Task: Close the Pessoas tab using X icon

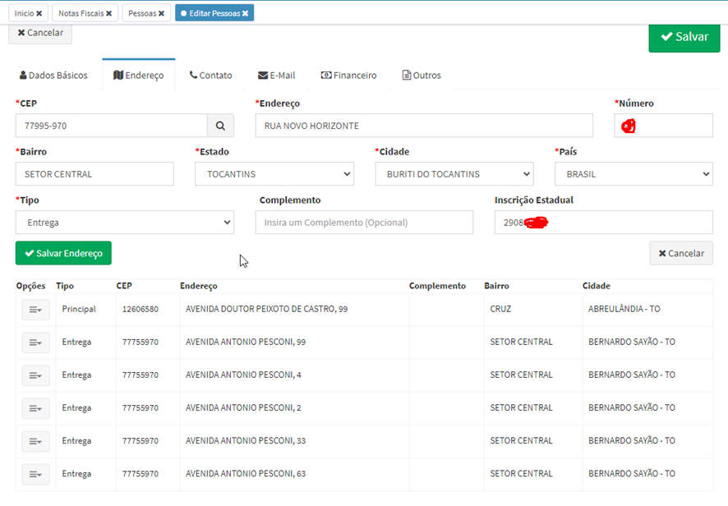Action: tap(163, 13)
